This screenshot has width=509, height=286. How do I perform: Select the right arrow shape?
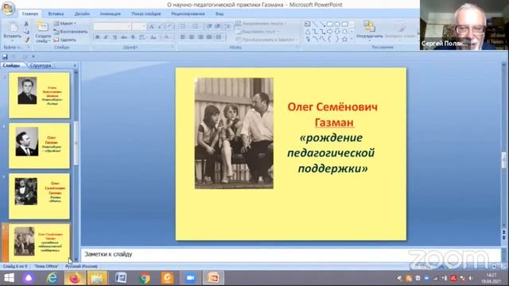(x=330, y=32)
